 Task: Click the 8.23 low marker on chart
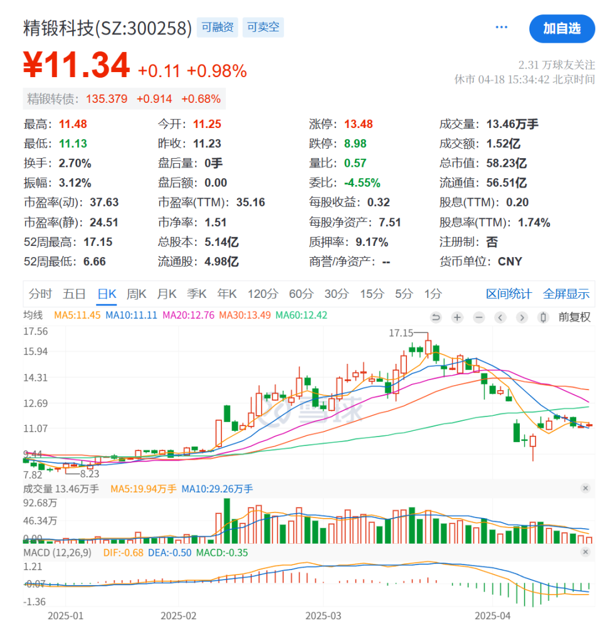(90, 474)
